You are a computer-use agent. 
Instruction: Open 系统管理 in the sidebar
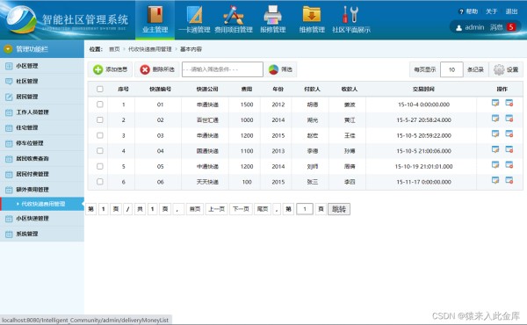click(42, 234)
